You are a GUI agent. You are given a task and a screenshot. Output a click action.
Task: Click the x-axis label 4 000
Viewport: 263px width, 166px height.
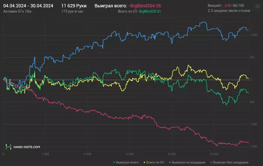(88, 154)
